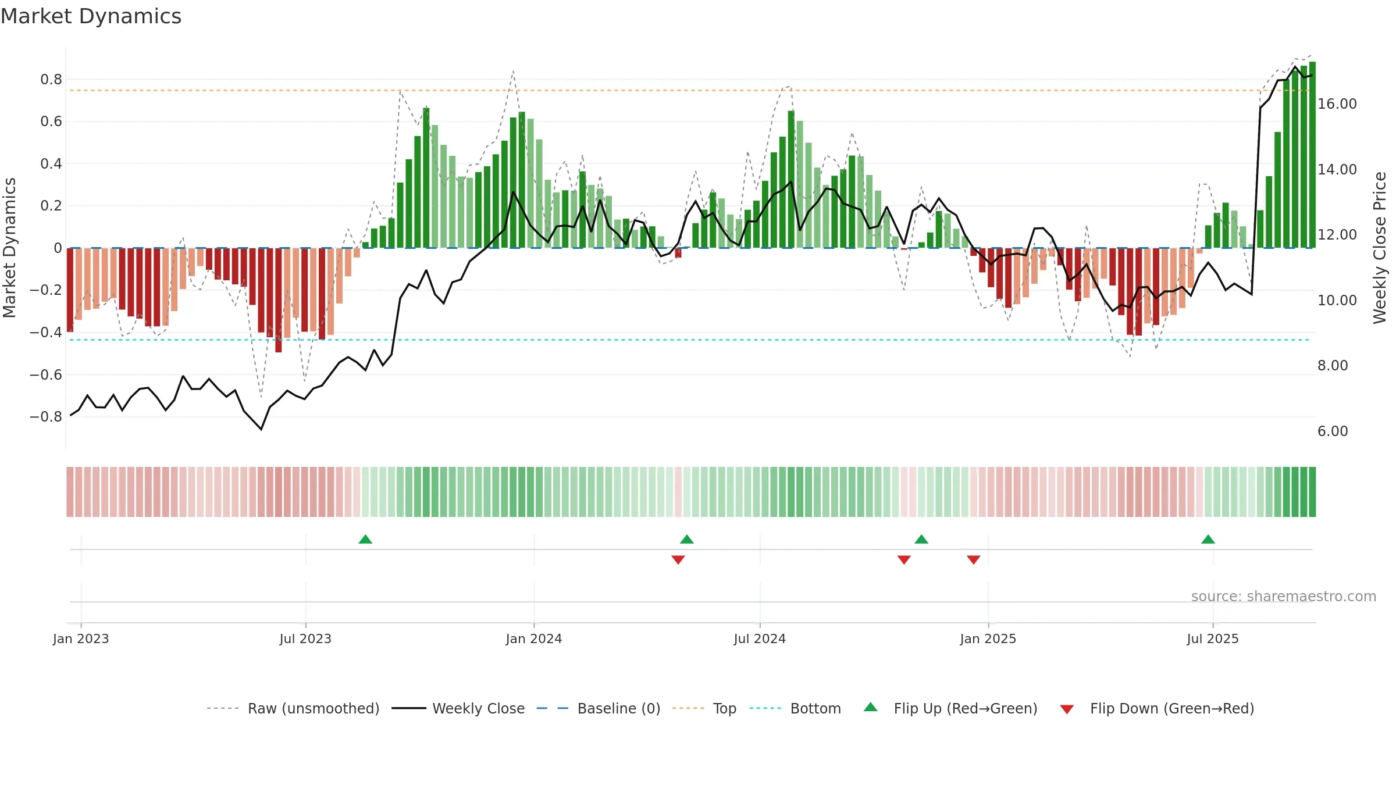Click the 0.6 left axis label
Image resolution: width=1396 pixels, height=785 pixels.
(x=51, y=122)
